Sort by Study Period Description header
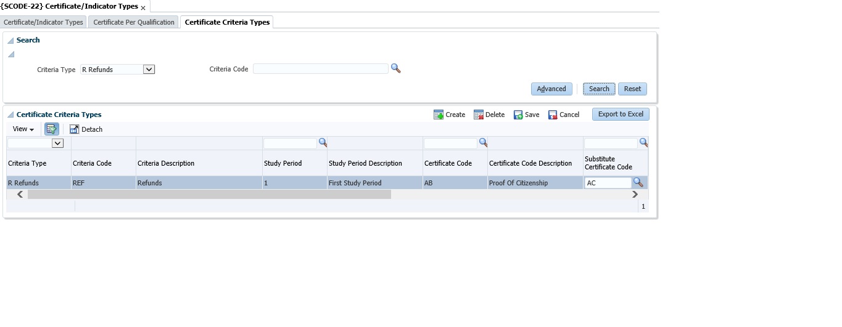 375,163
